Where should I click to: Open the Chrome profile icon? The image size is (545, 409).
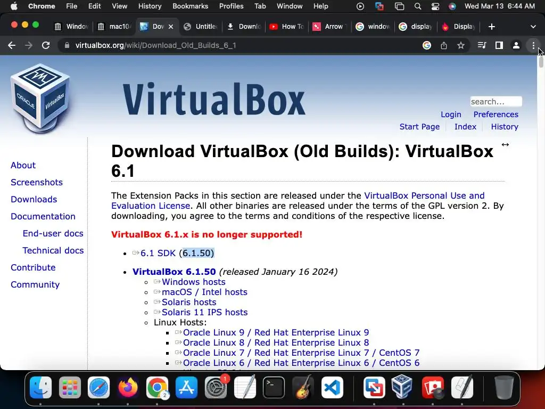coord(516,45)
